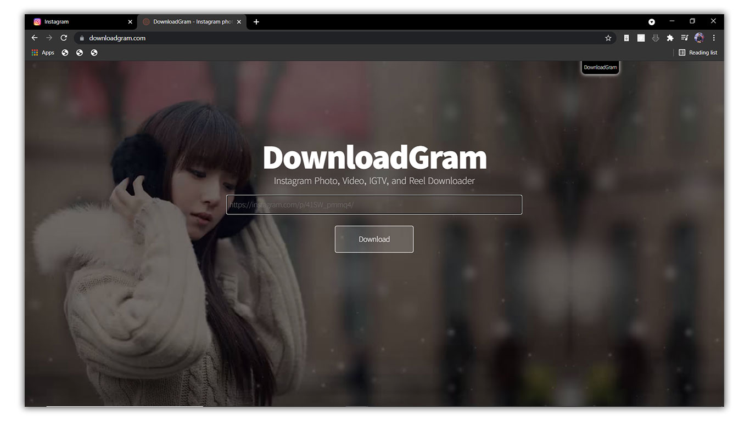750x421 pixels.
Task: Click the 'Instagram Photo, Video, IGTV, and Reel Downloader' subtitle
Action: [374, 181]
